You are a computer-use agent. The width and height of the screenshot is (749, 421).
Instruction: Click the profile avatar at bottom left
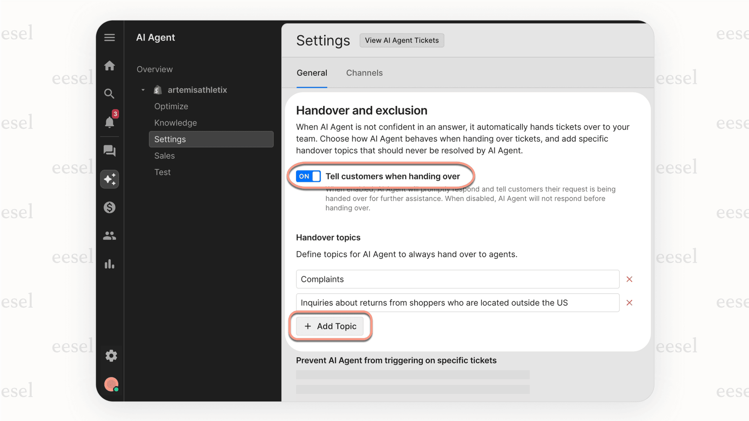(111, 384)
